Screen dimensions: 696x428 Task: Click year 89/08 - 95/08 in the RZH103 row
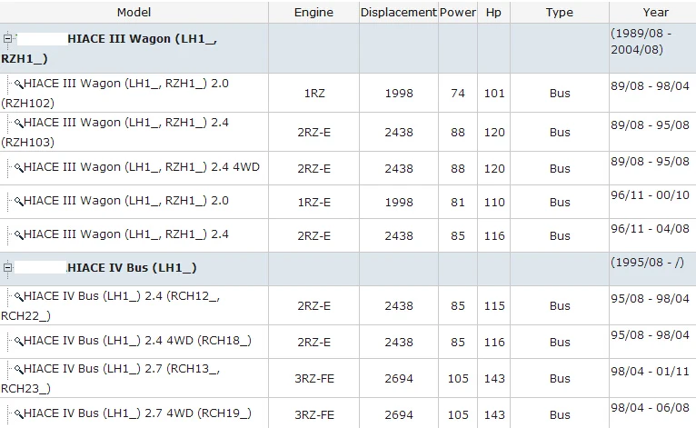[650, 124]
